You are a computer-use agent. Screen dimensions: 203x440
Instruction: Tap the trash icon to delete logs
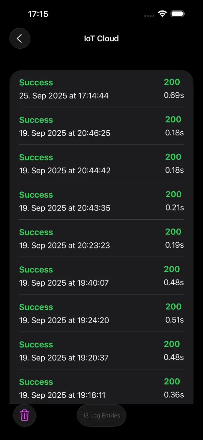coord(24,415)
